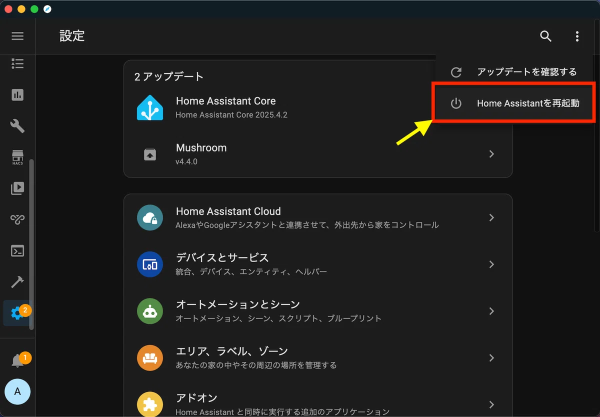Open オートメーションとシーン settings

click(x=318, y=311)
